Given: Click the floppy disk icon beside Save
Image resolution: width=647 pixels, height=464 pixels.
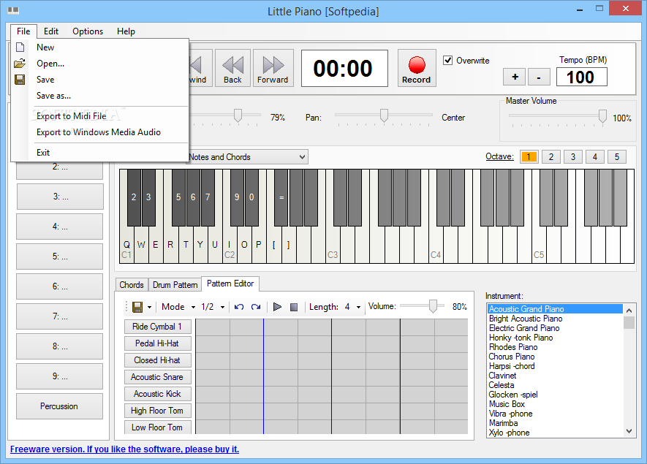Looking at the screenshot, I should click(20, 80).
